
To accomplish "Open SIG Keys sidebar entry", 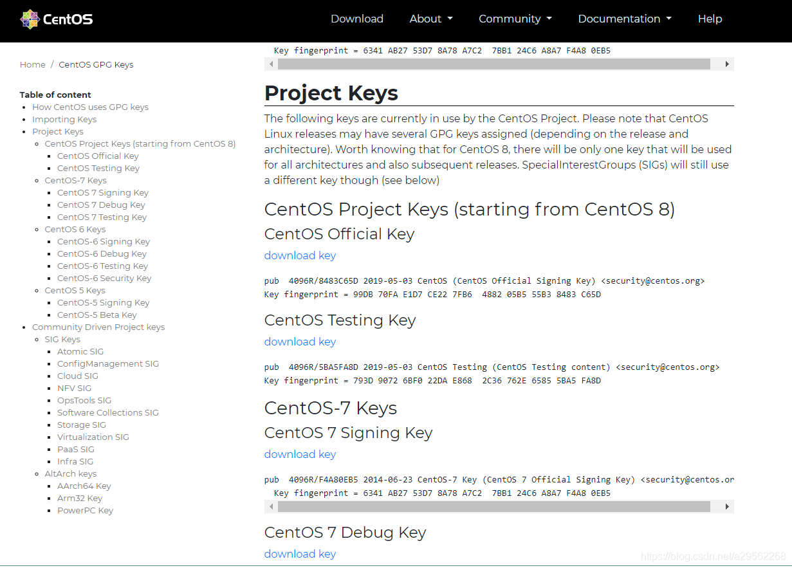I will click(x=62, y=340).
